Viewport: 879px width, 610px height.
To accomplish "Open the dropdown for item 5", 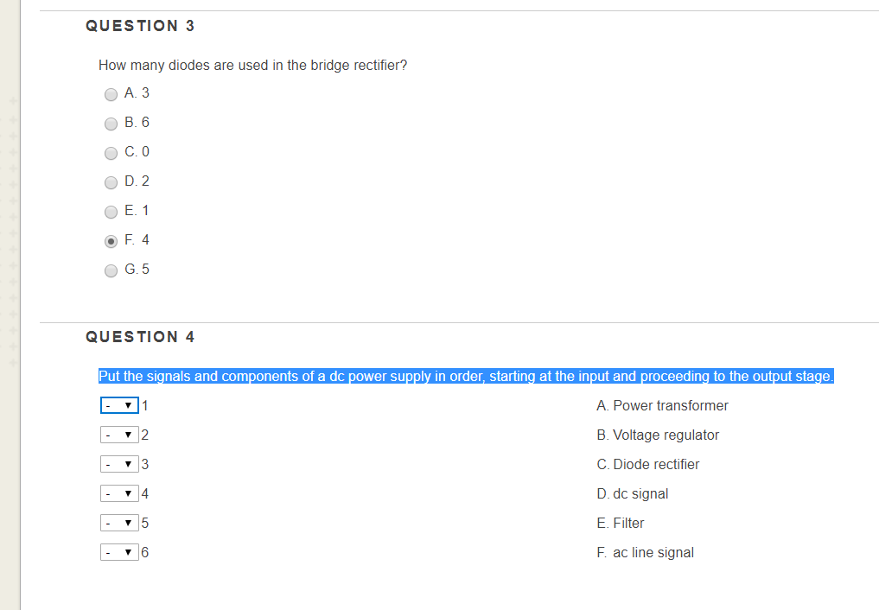I will [119, 523].
